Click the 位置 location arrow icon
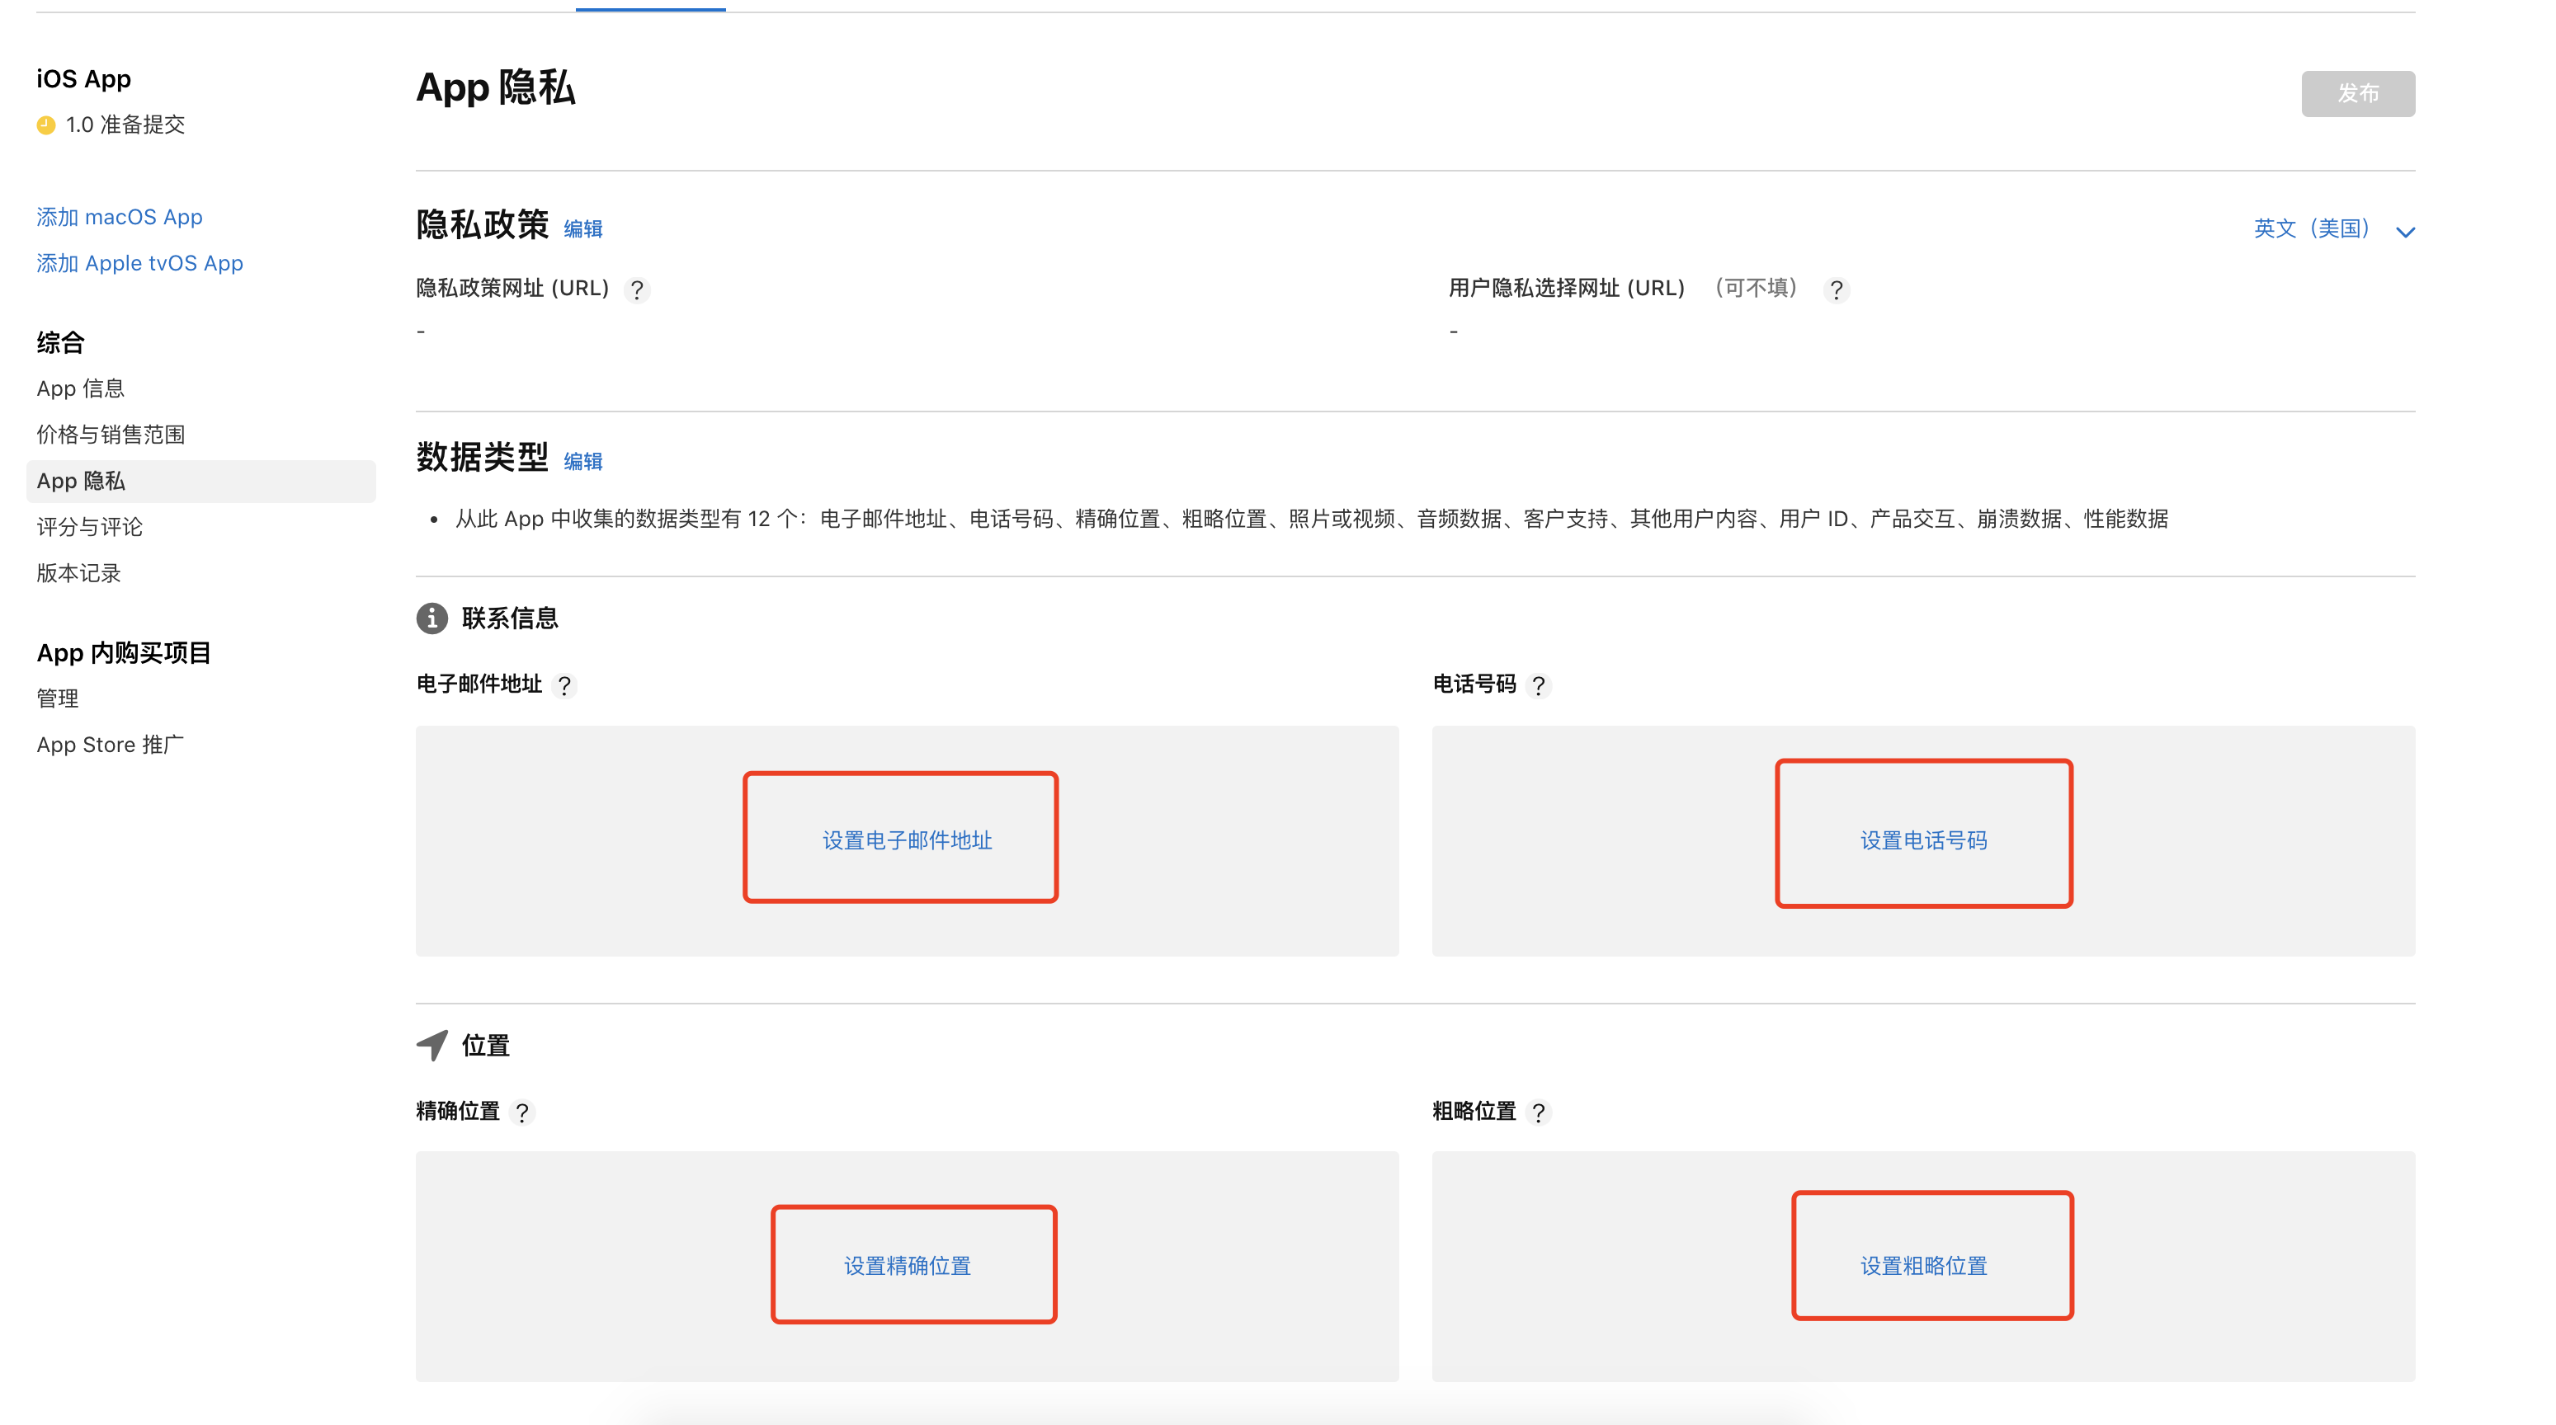2556x1425 pixels. (432, 1045)
